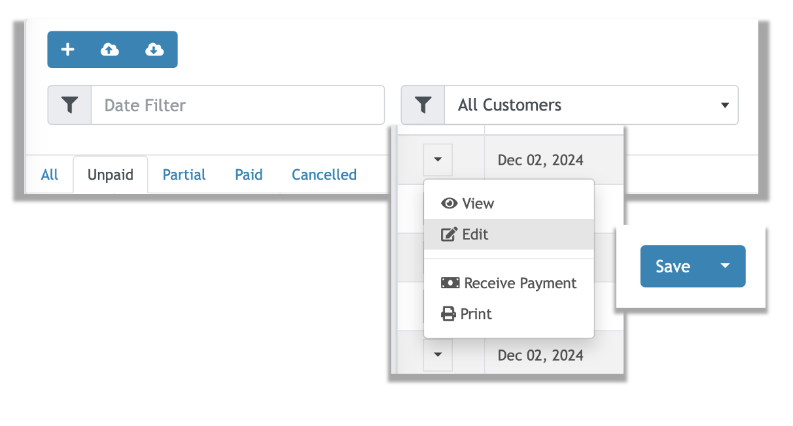Open the Unpaid filter tab
The width and height of the screenshot is (793, 426).
tap(110, 174)
